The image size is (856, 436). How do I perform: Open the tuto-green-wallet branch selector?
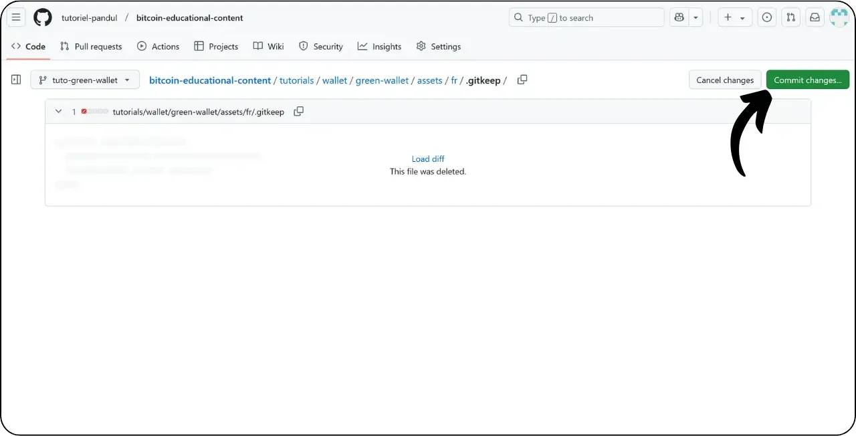[x=84, y=79]
